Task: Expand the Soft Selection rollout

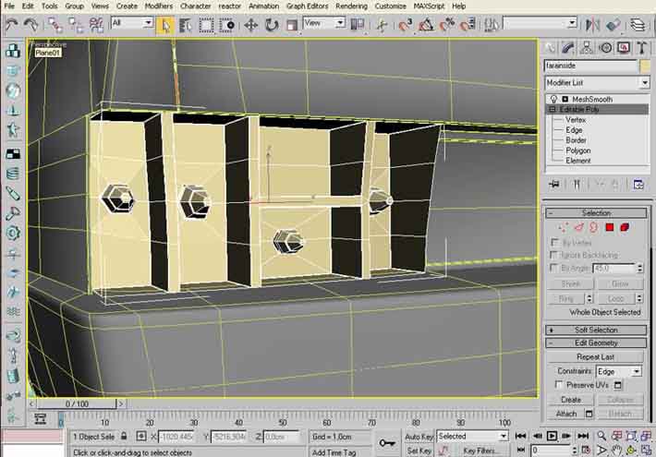Action: [x=596, y=330]
